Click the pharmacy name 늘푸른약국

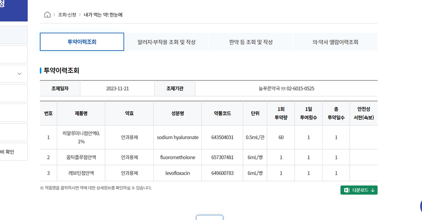(269, 89)
